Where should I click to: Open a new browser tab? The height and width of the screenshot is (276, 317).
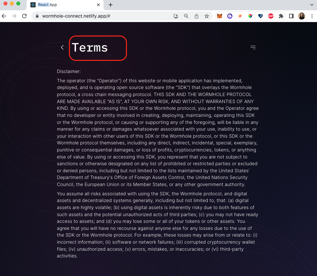[111, 5]
